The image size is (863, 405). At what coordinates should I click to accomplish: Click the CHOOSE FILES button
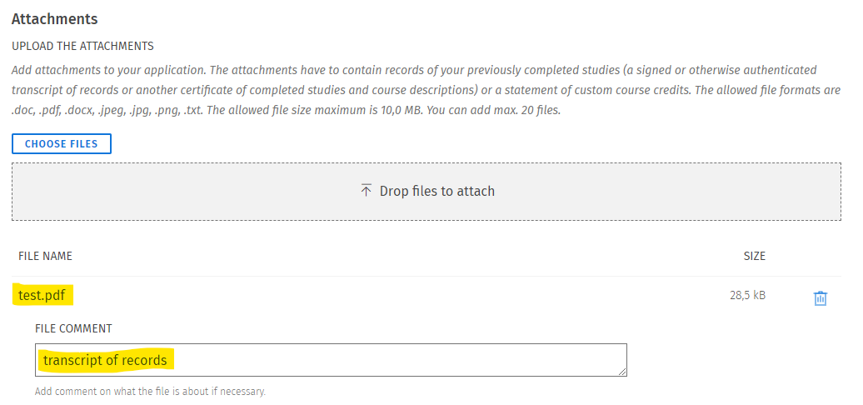62,144
